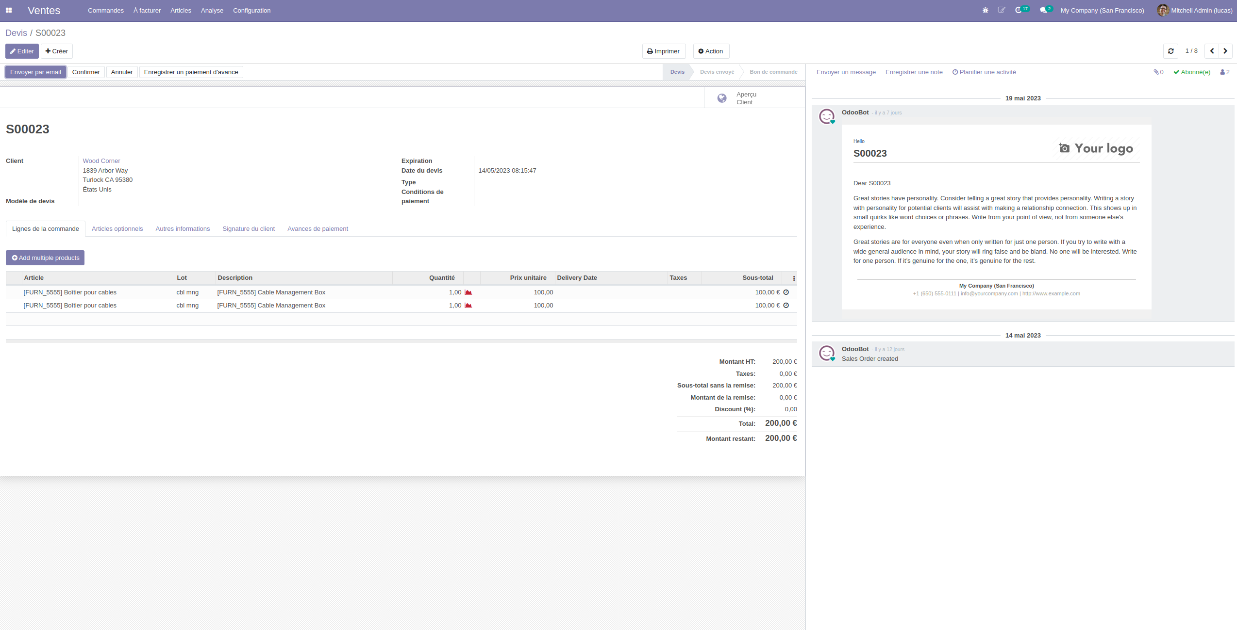Image resolution: width=1237 pixels, height=630 pixels.
Task: Toggle the Abonné(e) follow status
Action: point(1192,72)
